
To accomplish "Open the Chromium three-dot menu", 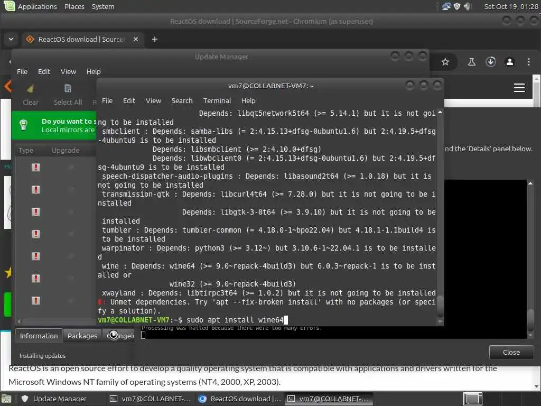I will [x=528, y=62].
